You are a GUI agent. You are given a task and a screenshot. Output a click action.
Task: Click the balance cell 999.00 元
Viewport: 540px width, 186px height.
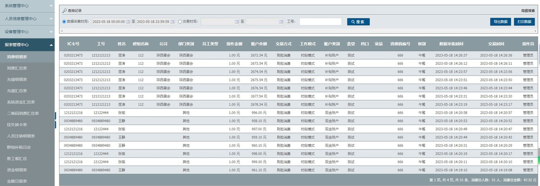[x=260, y=161]
